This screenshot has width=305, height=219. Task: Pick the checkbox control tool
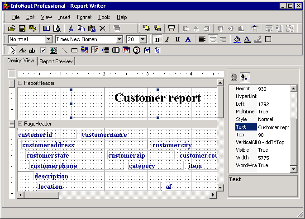(x=43, y=51)
